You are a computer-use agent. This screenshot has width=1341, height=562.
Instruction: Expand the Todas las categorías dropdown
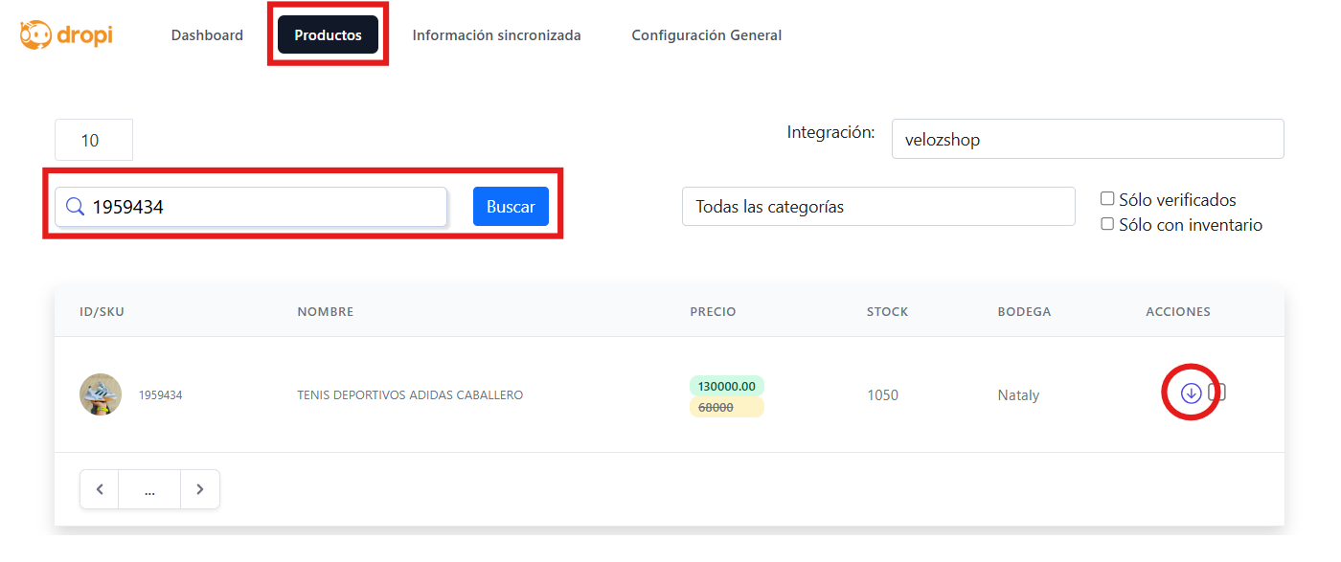point(877,207)
